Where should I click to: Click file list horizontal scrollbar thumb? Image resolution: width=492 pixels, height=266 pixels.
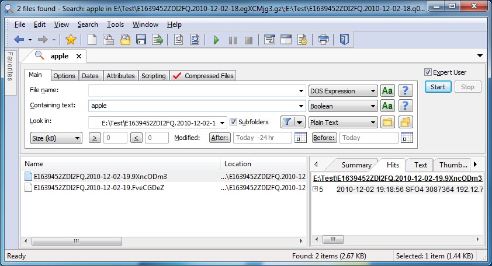[x=77, y=241]
